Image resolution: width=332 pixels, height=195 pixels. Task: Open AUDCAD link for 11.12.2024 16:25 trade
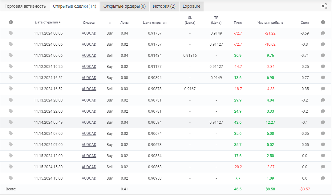point(89,67)
